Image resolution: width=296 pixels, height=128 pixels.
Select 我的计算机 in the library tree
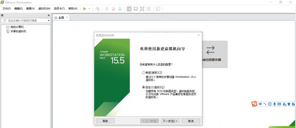point(17,27)
